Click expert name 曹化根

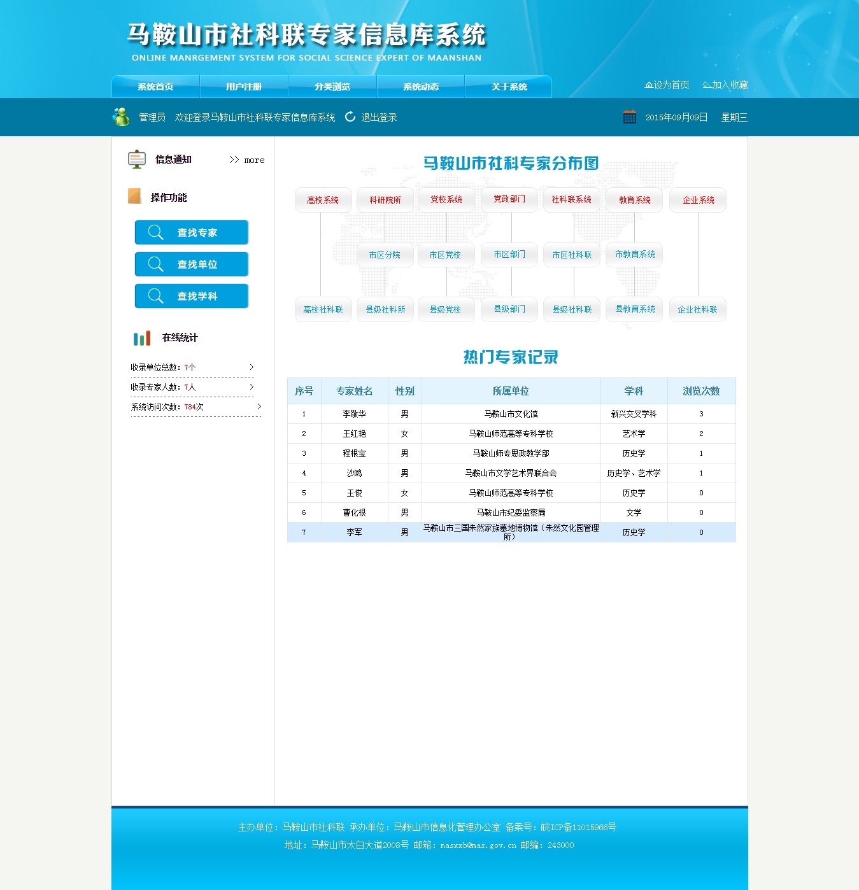click(354, 512)
